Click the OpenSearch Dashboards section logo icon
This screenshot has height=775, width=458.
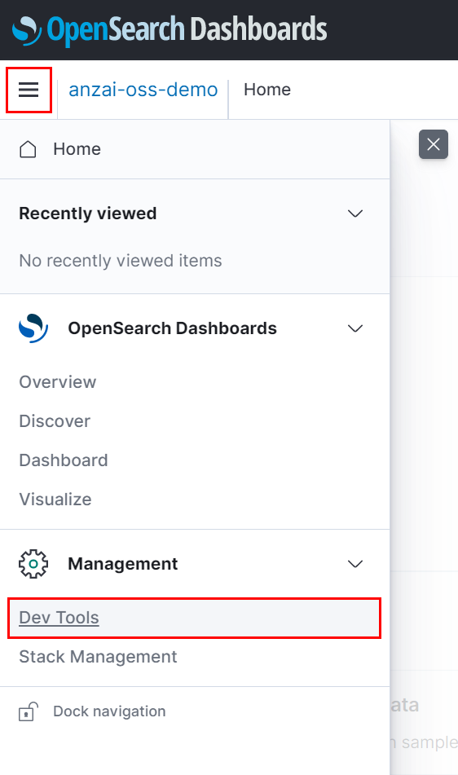(33, 328)
